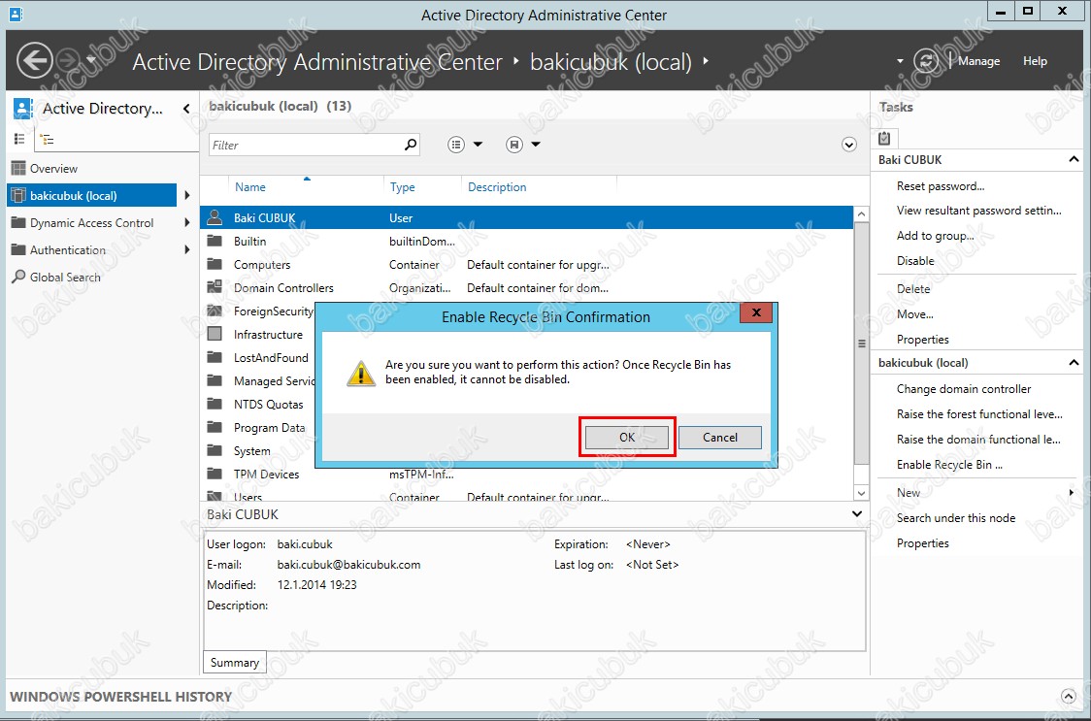Open navigation history dropdown arrow
1091x721 pixels.
pos(90,60)
